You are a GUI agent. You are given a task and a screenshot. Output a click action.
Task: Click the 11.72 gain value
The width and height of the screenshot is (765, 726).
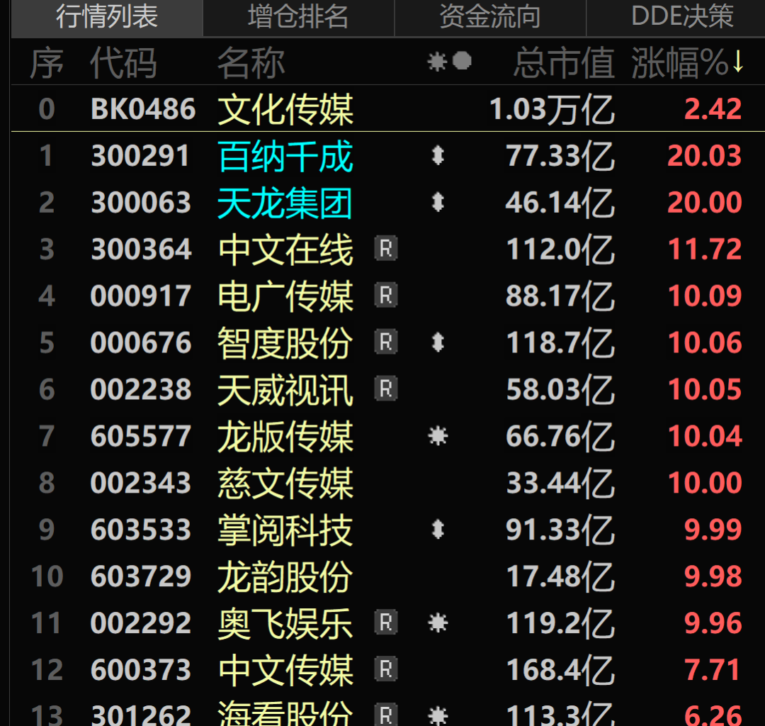click(705, 249)
